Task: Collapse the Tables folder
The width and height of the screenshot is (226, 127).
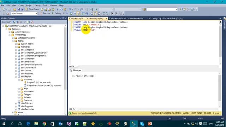Action: (13, 41)
